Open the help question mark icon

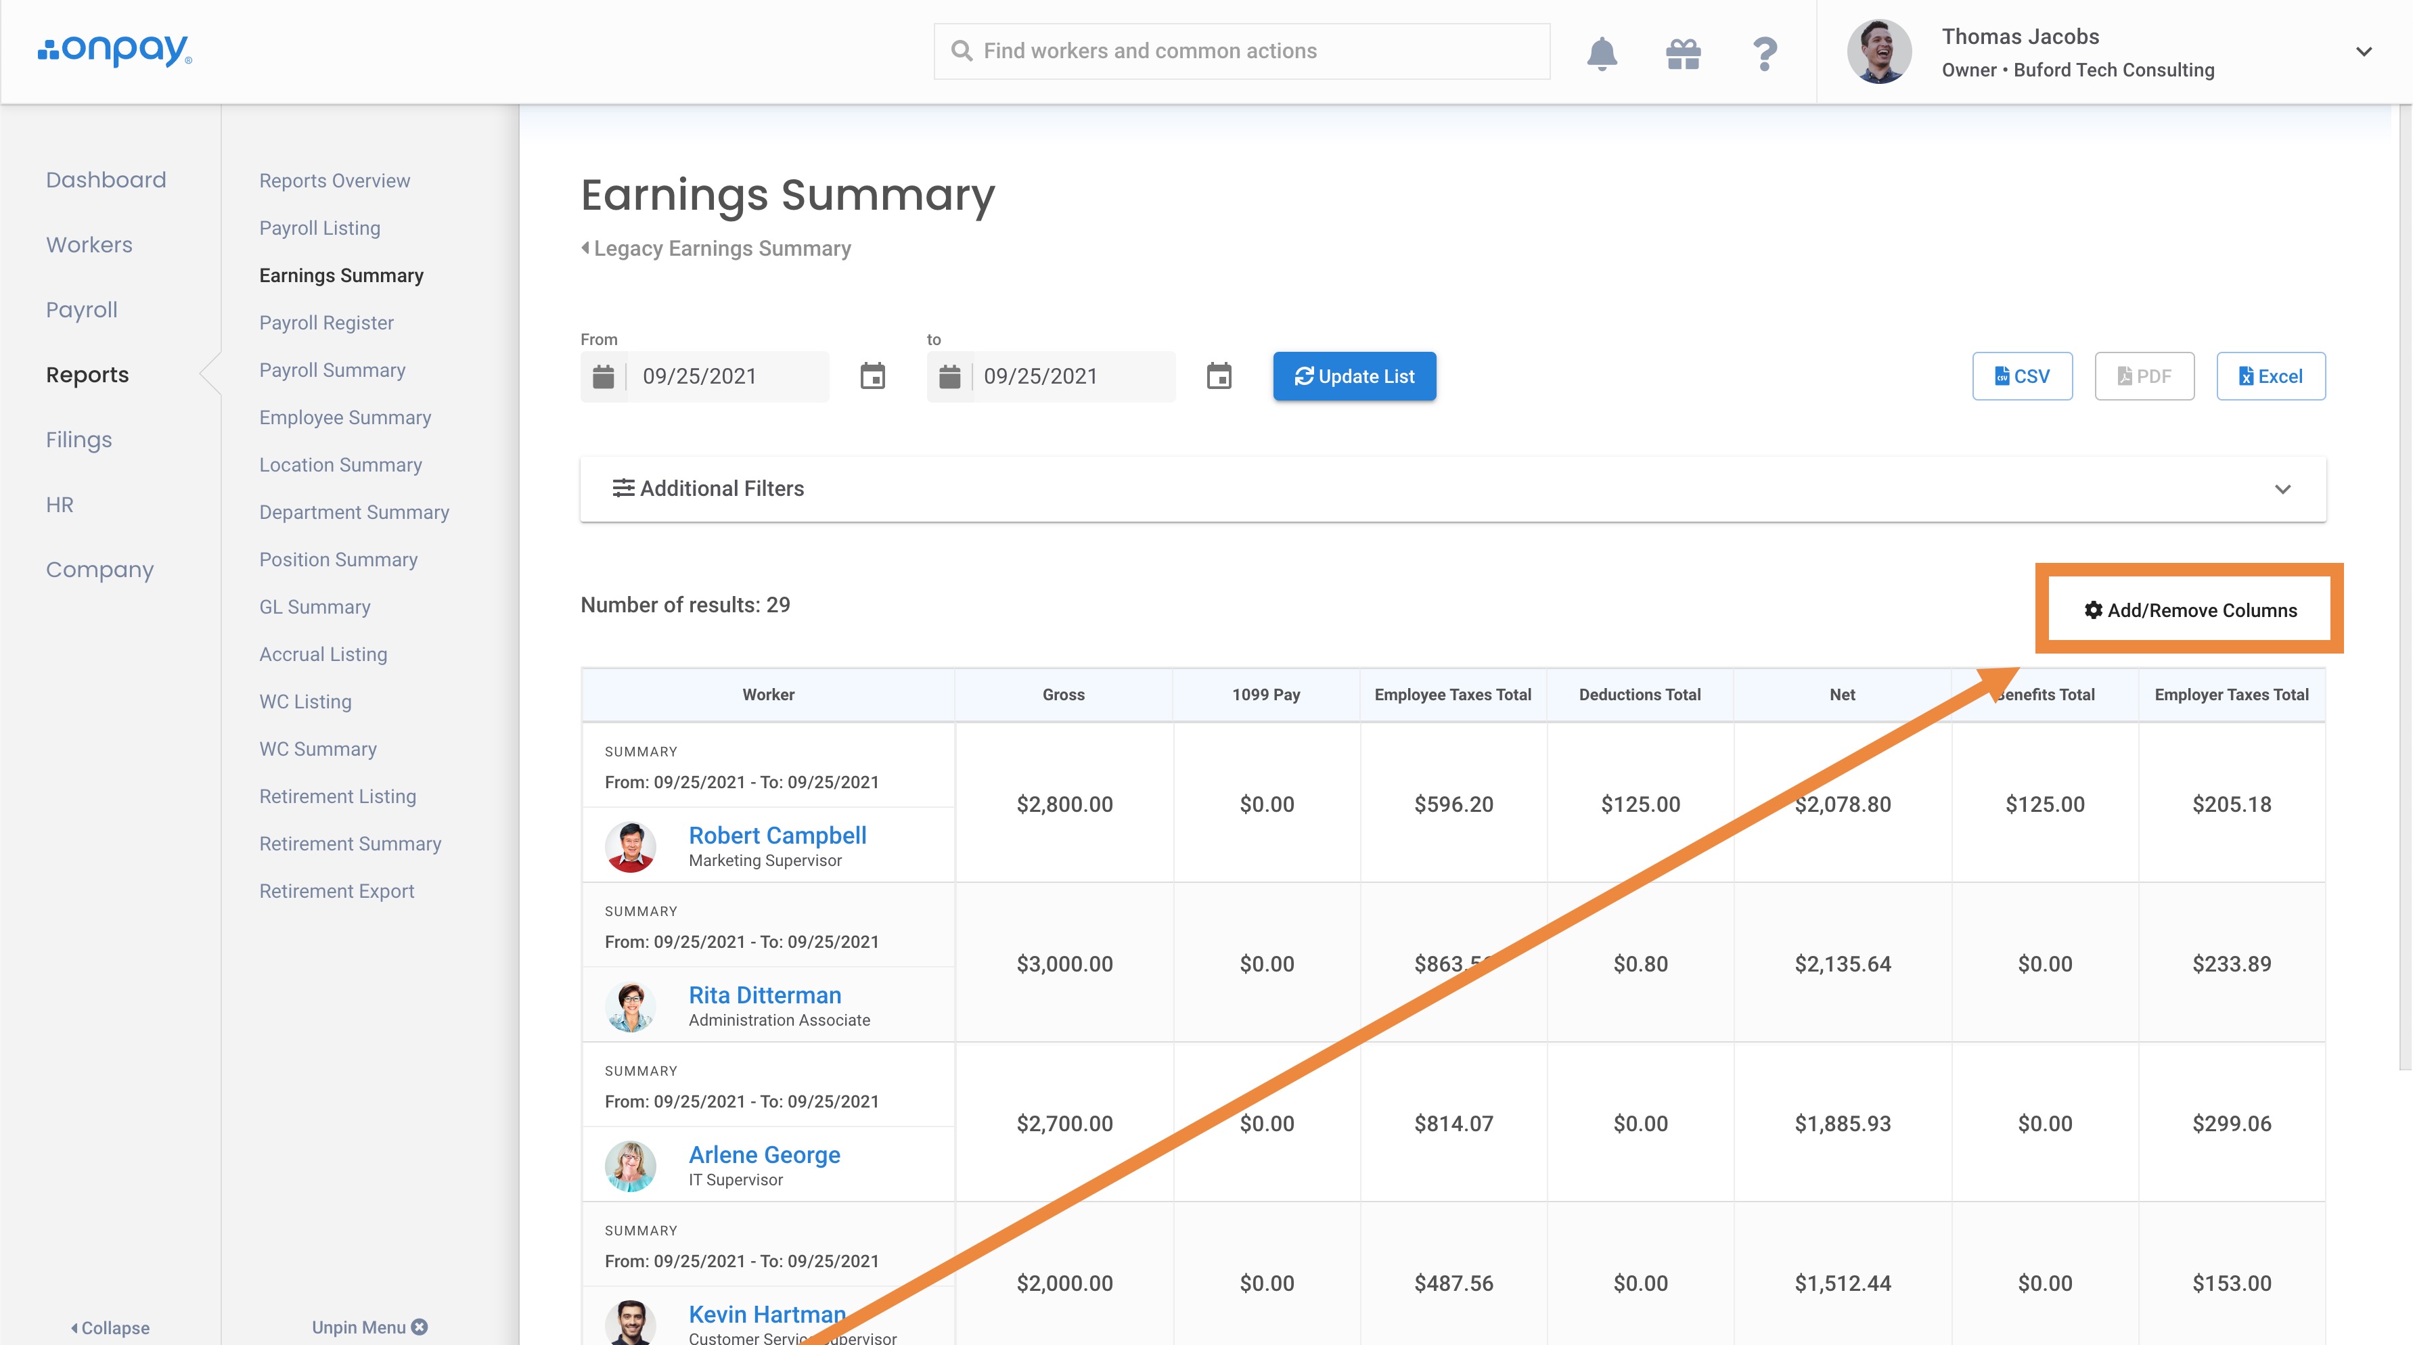point(1765,53)
